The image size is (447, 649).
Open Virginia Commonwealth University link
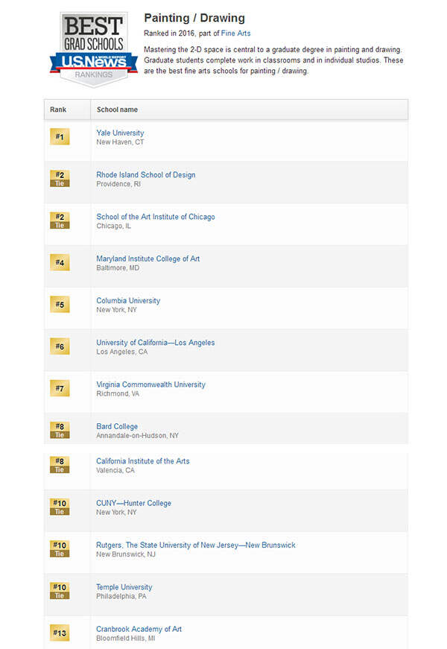150,384
